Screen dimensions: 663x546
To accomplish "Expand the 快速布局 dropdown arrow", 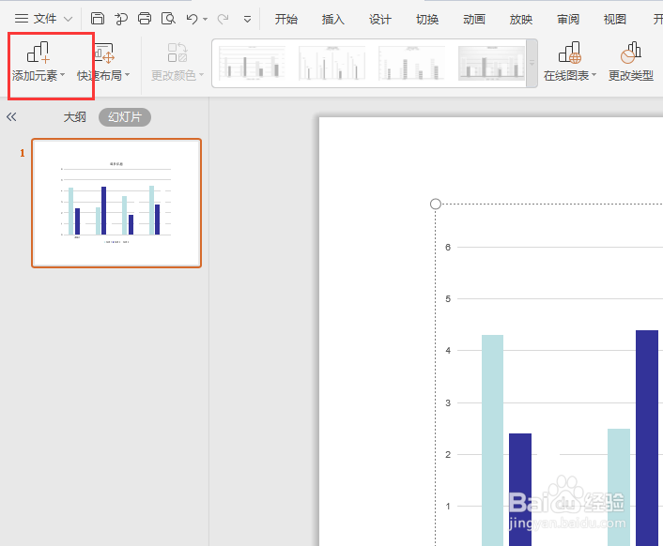I will (x=128, y=75).
